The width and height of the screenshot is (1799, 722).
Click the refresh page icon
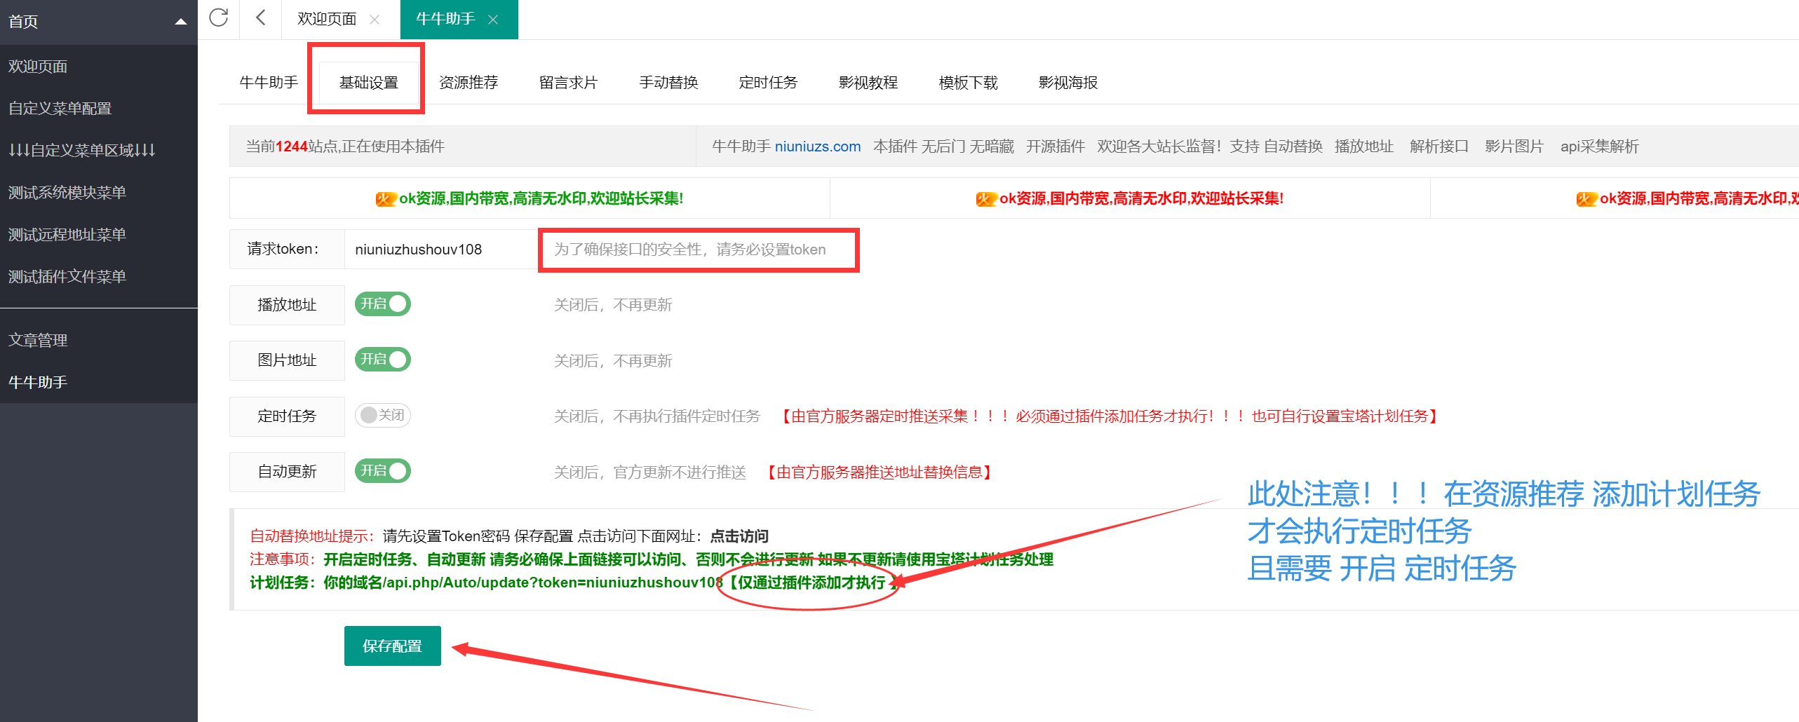(218, 18)
